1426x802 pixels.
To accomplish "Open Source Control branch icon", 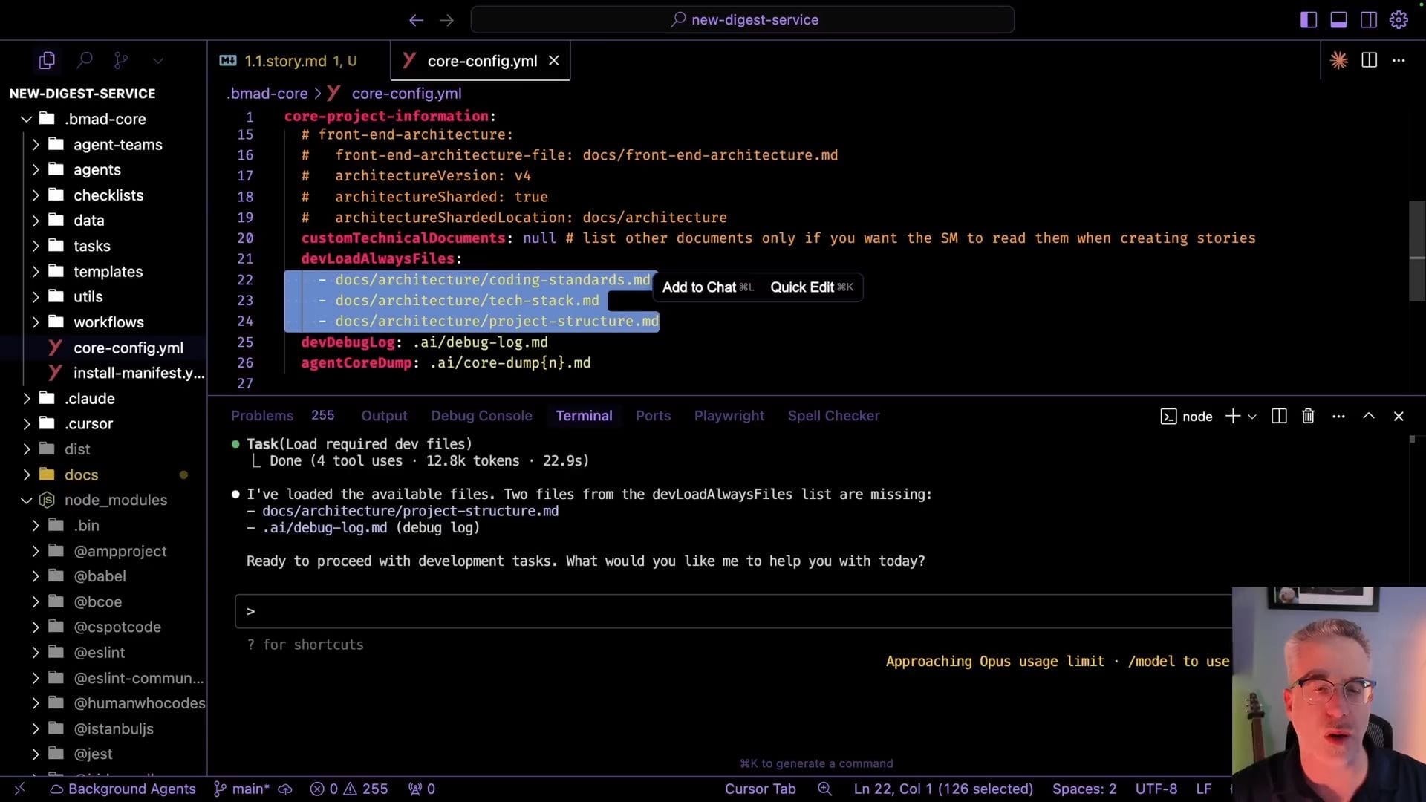I will coord(121,60).
